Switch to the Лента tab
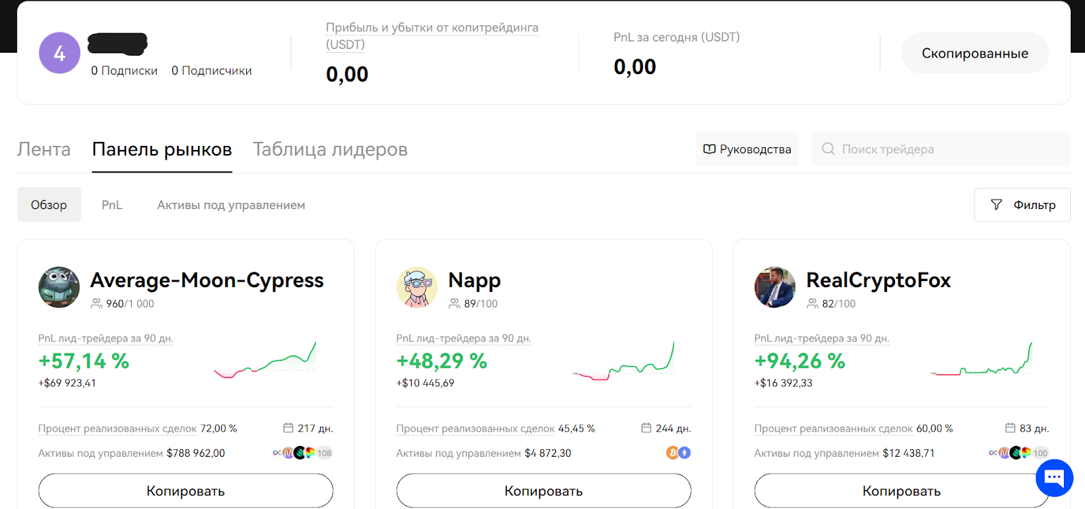Viewport: 1085px width, 509px height. [x=44, y=149]
